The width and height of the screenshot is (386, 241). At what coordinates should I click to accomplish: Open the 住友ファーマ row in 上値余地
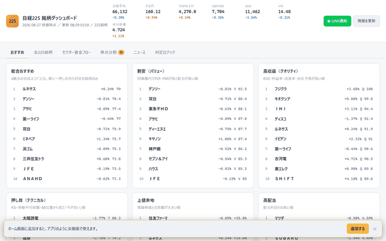[193, 218]
